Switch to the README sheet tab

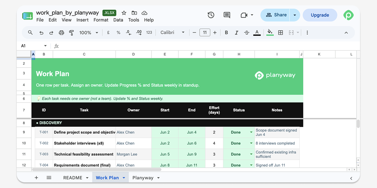73,178
